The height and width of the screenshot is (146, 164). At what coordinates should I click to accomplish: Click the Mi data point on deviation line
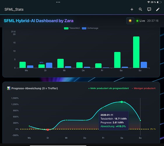coord(66,120)
